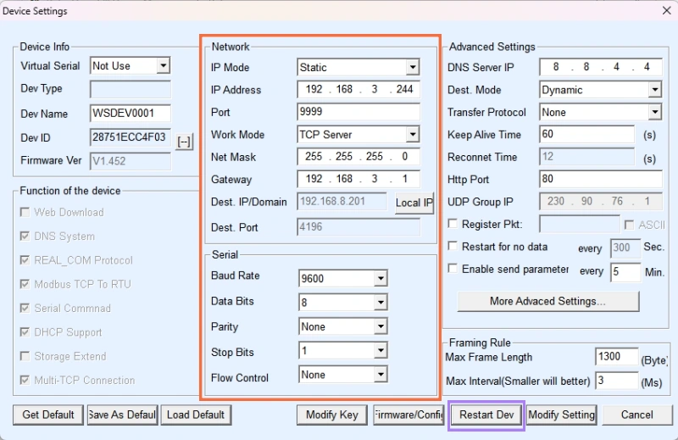Image resolution: width=678 pixels, height=440 pixels.
Task: Click the Dest. Port field 4196
Action: pyautogui.click(x=358, y=227)
